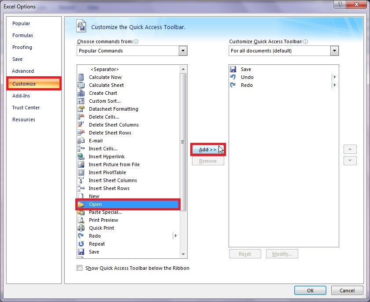Click the Delete Sheet Columns icon
The height and width of the screenshot is (302, 370).
[81, 125]
